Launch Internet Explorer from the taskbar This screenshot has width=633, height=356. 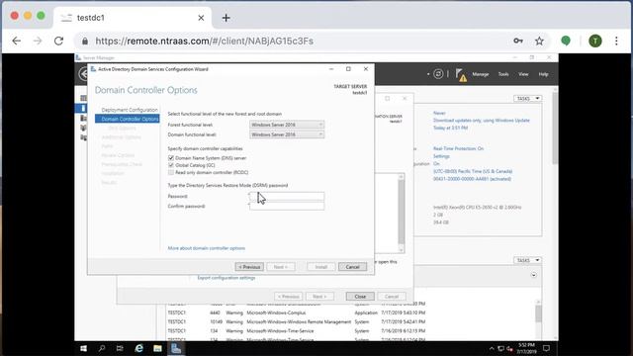pyautogui.click(x=138, y=348)
